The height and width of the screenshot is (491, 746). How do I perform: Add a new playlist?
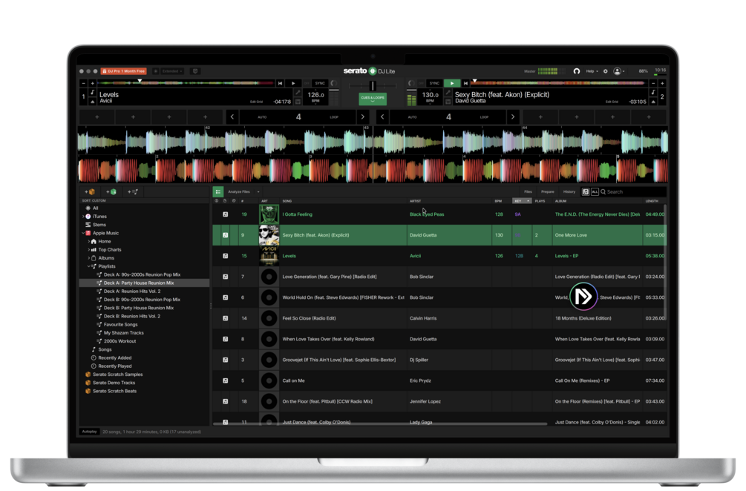pyautogui.click(x=133, y=192)
